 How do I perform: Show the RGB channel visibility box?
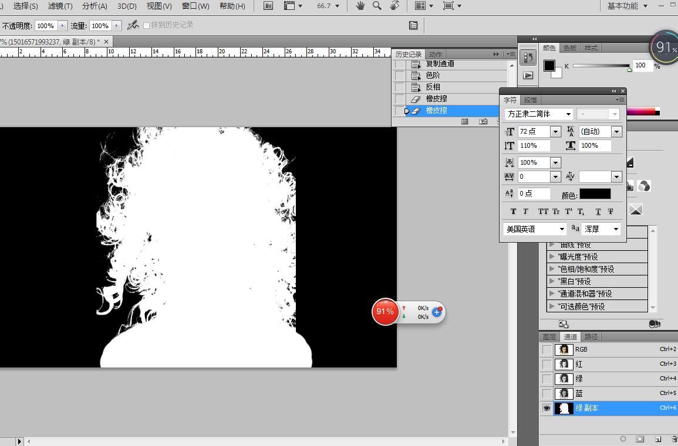pos(547,349)
